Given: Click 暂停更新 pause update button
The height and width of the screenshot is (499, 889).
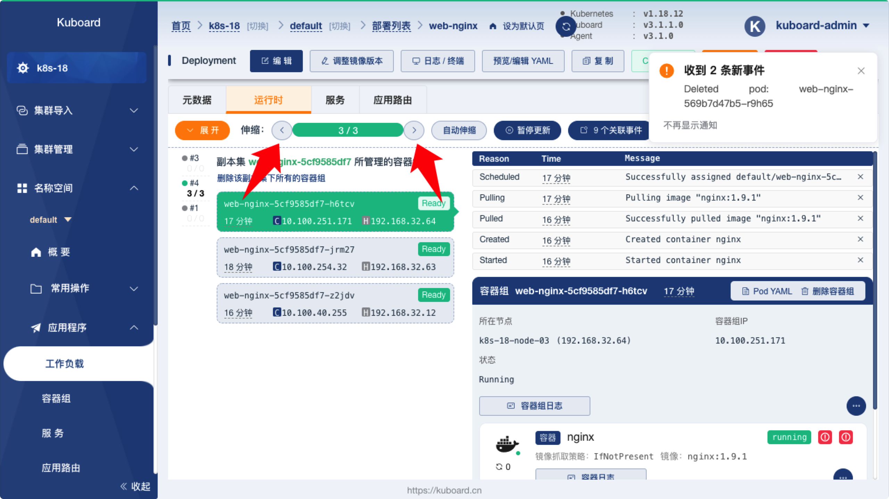Looking at the screenshot, I should pyautogui.click(x=527, y=130).
